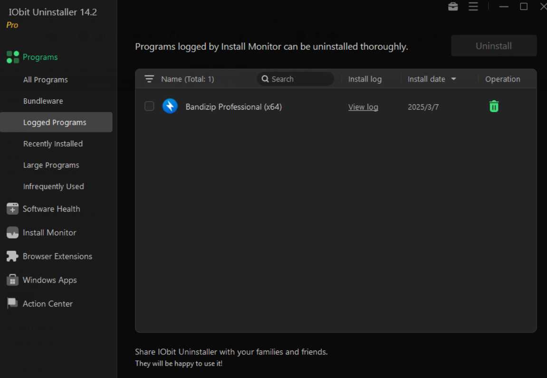This screenshot has width=547, height=378.
Task: Minimize the IObit Uninstaller window
Action: tap(503, 7)
